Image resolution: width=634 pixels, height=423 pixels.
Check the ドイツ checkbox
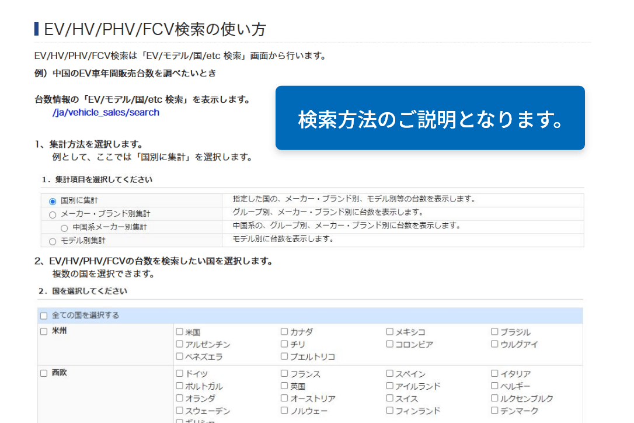pyautogui.click(x=180, y=373)
